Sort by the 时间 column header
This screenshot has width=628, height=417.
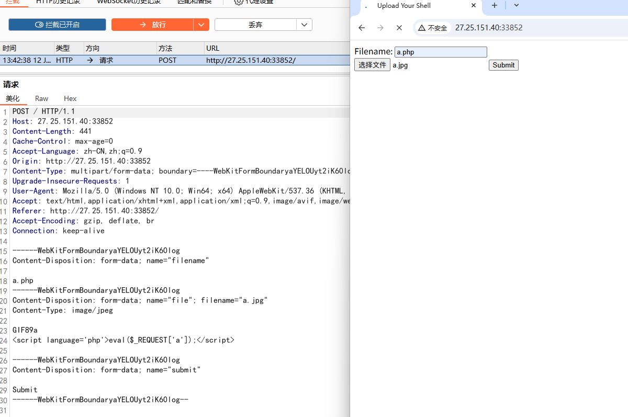27,48
